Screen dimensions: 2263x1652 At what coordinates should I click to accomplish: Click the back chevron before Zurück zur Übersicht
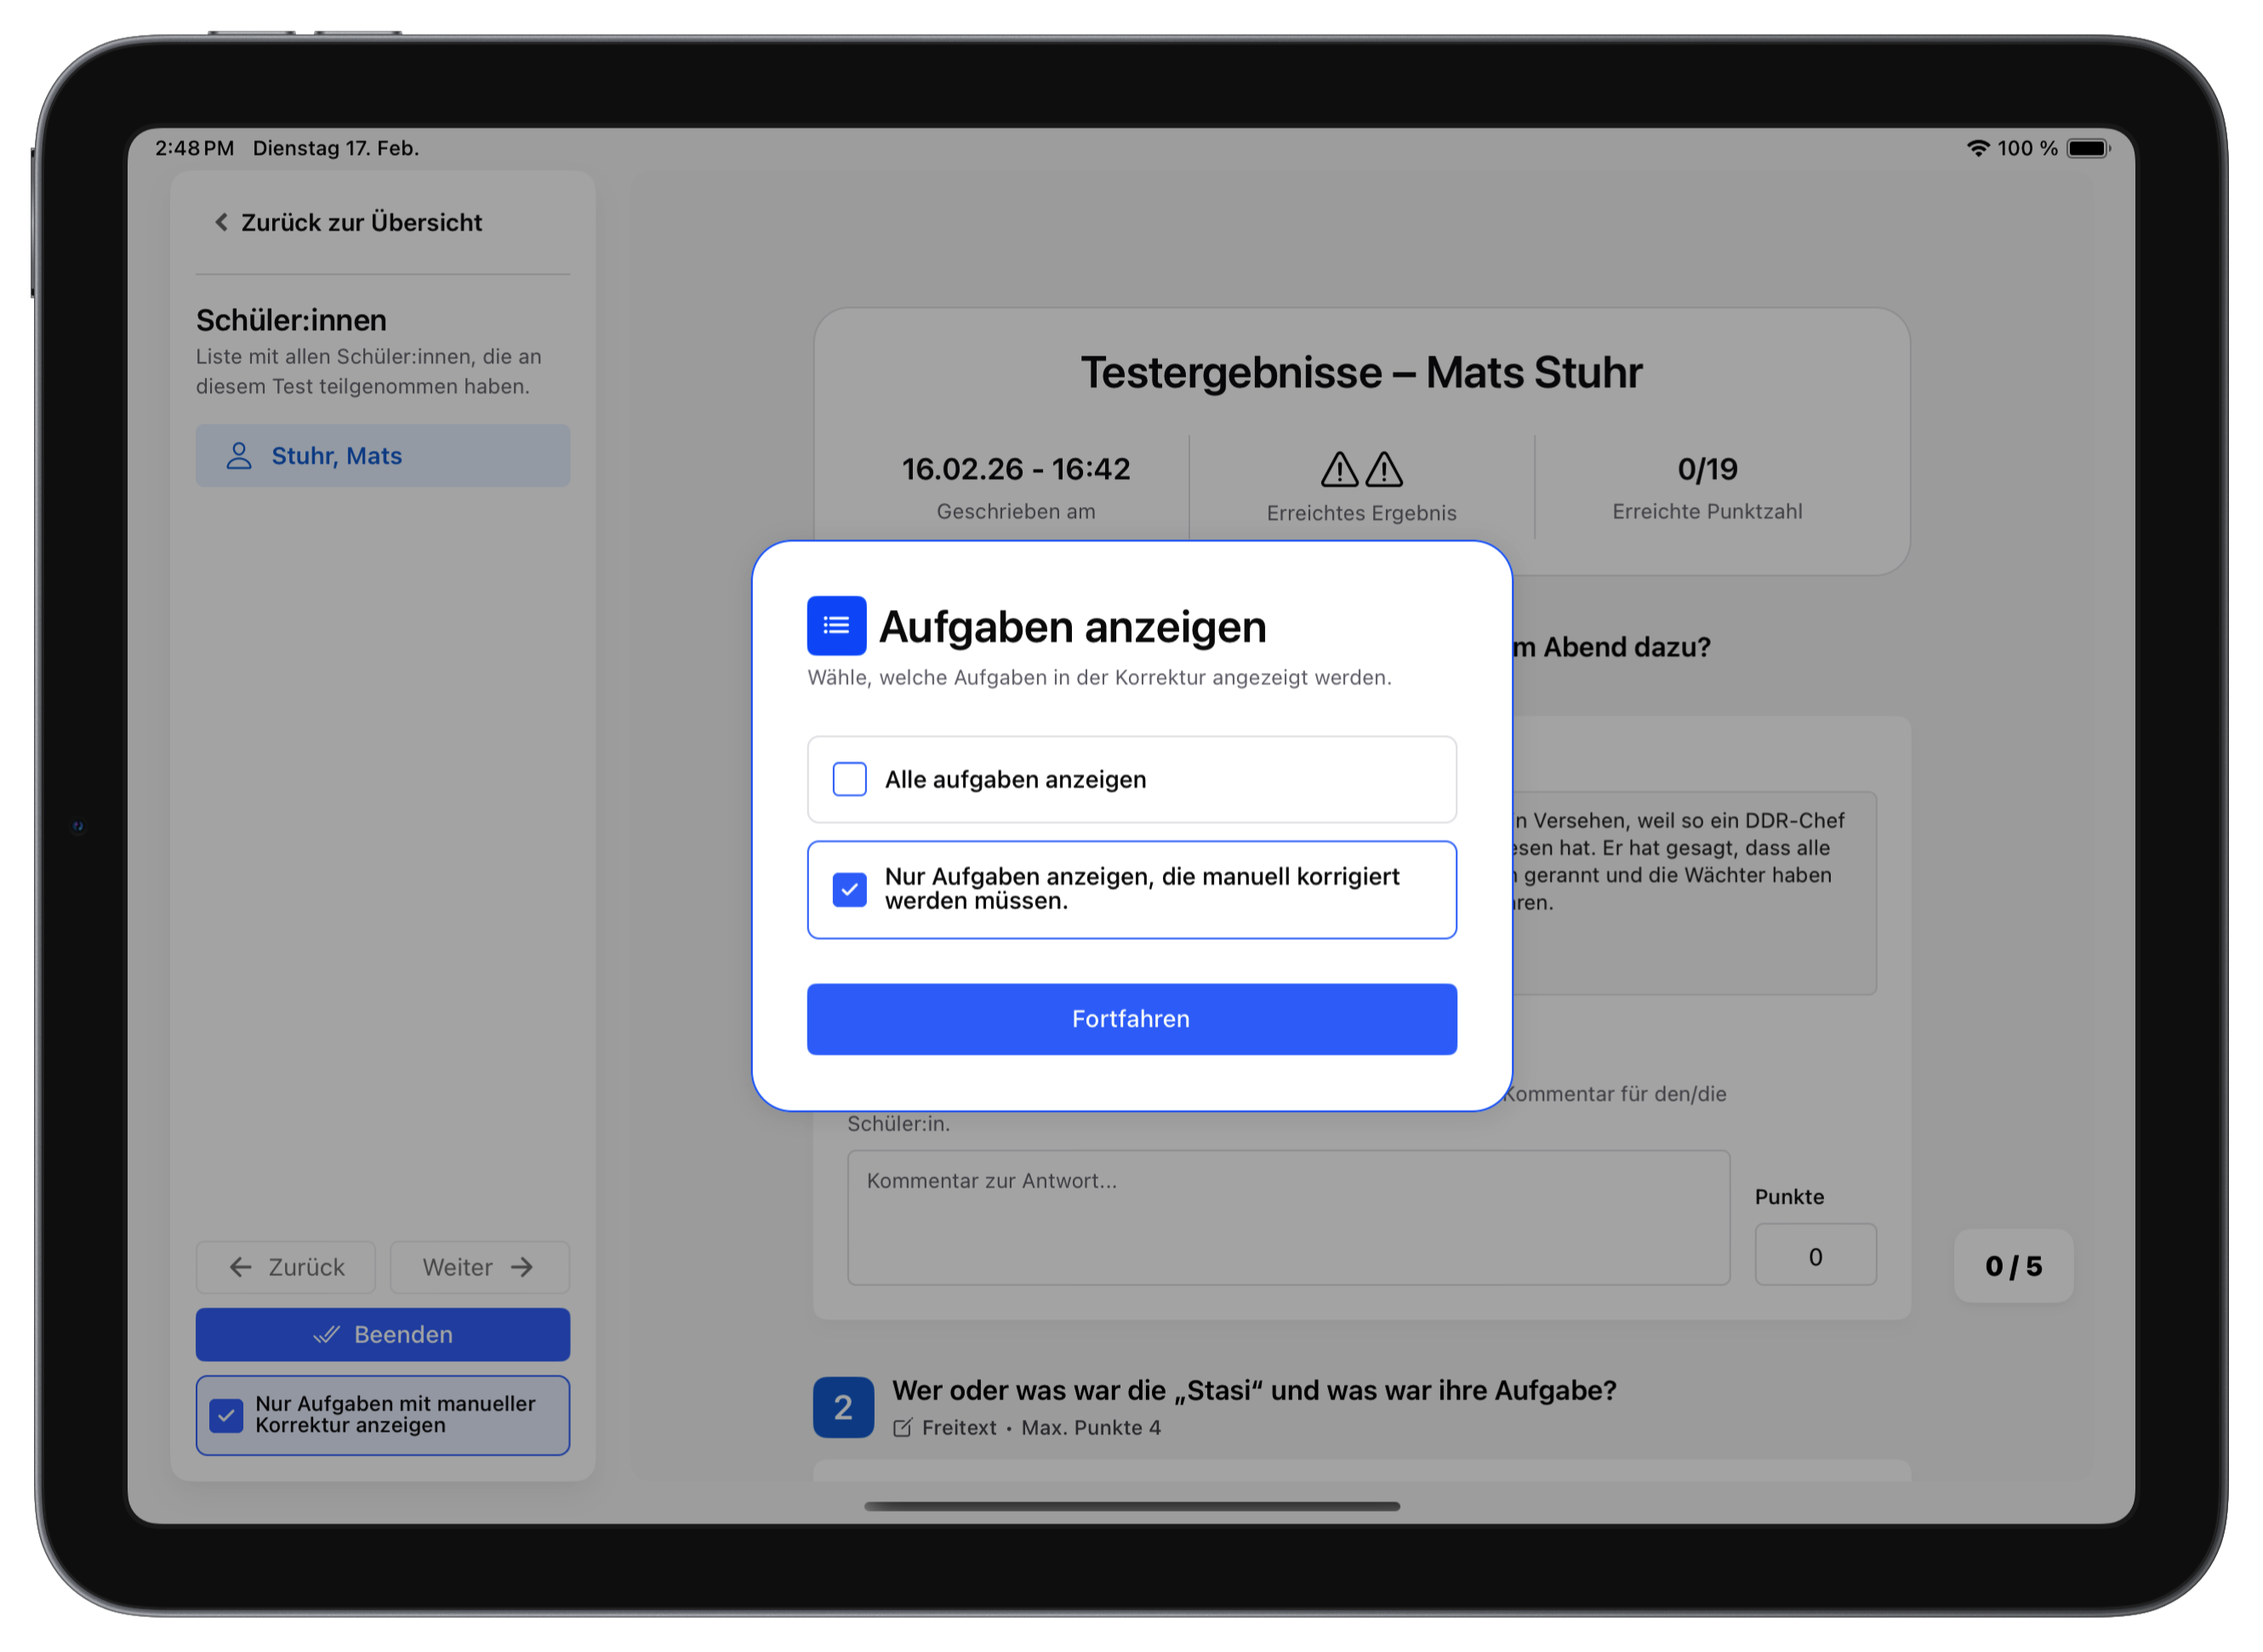(x=221, y=222)
